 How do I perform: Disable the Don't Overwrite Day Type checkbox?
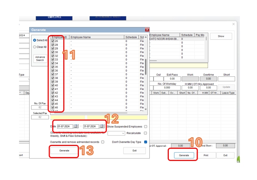coord(146,142)
